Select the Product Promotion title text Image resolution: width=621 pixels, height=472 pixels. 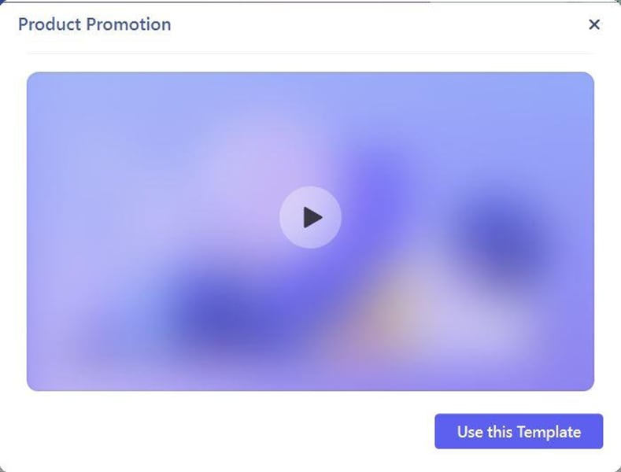point(94,24)
